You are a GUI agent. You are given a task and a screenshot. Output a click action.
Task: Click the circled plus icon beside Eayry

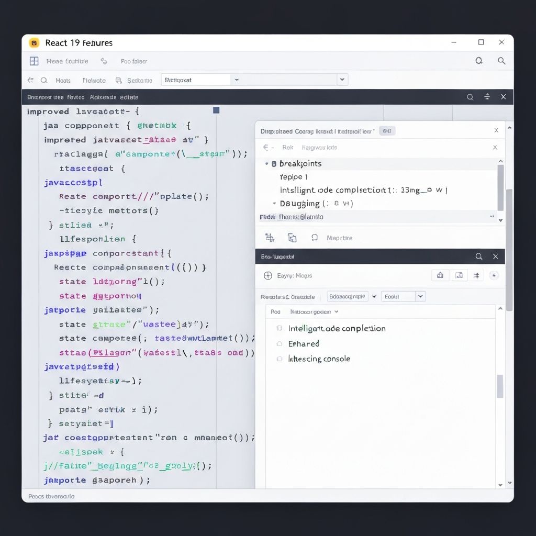(x=268, y=275)
